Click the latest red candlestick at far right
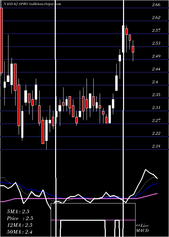169x237 pixels. tap(133, 49)
